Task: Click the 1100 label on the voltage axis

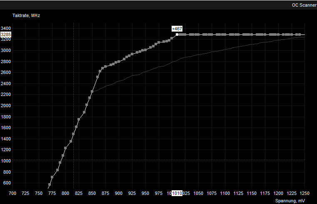Action: click(225, 193)
